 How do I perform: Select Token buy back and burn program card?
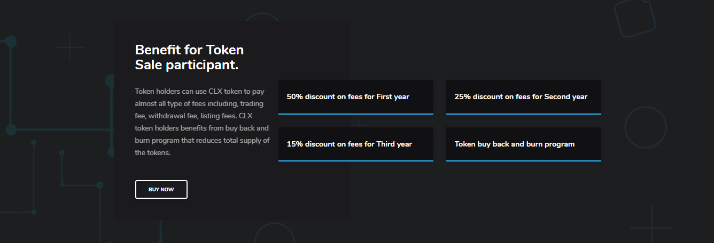(x=524, y=144)
